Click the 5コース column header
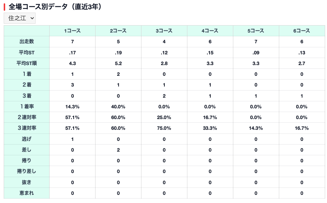 pos(256,31)
